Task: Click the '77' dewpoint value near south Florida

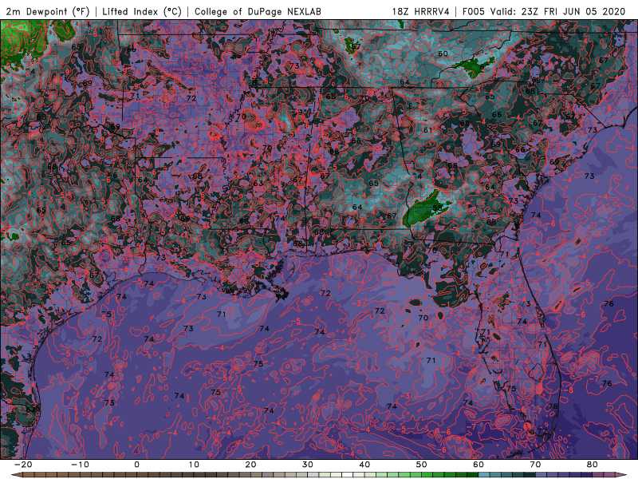Action: [542, 431]
